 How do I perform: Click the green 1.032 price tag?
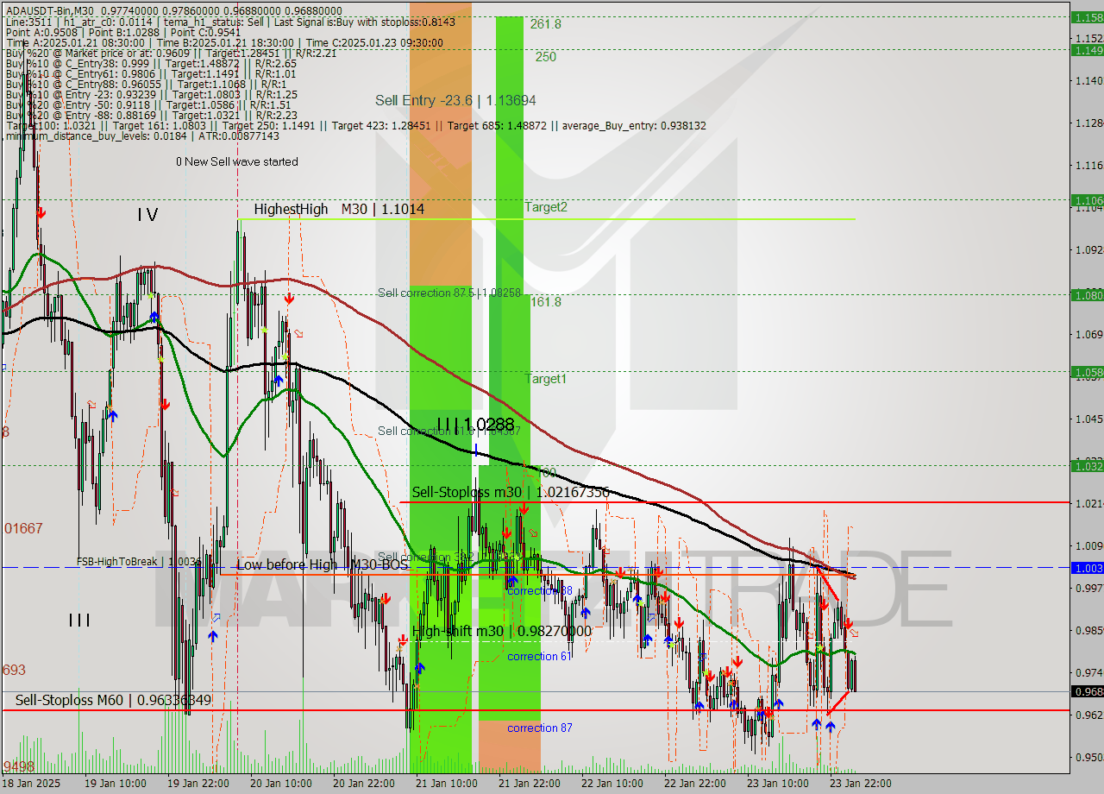pyautogui.click(x=1087, y=466)
